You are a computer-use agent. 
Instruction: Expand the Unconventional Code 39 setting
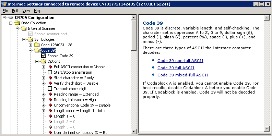click(43, 105)
